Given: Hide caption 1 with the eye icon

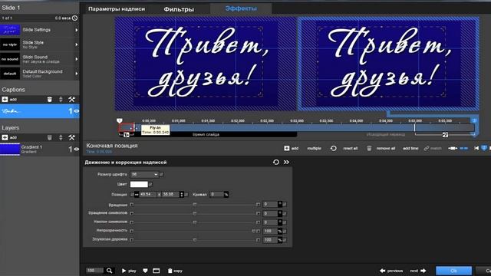Looking at the screenshot, I should tap(76, 111).
